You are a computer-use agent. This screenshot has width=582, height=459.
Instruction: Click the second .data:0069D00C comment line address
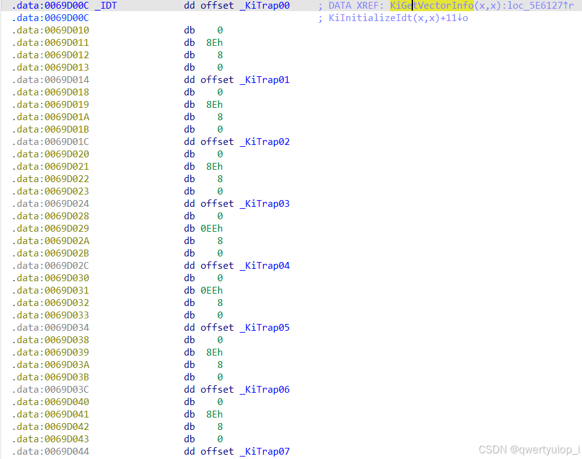[x=51, y=18]
